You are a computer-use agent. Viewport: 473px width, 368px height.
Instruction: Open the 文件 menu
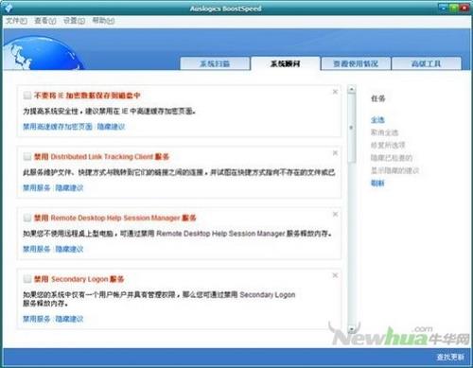[16, 21]
